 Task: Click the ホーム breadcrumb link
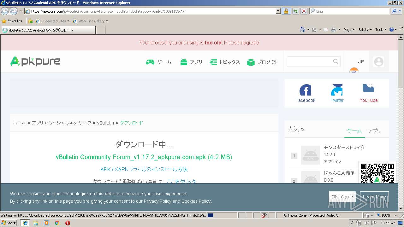click(19, 123)
